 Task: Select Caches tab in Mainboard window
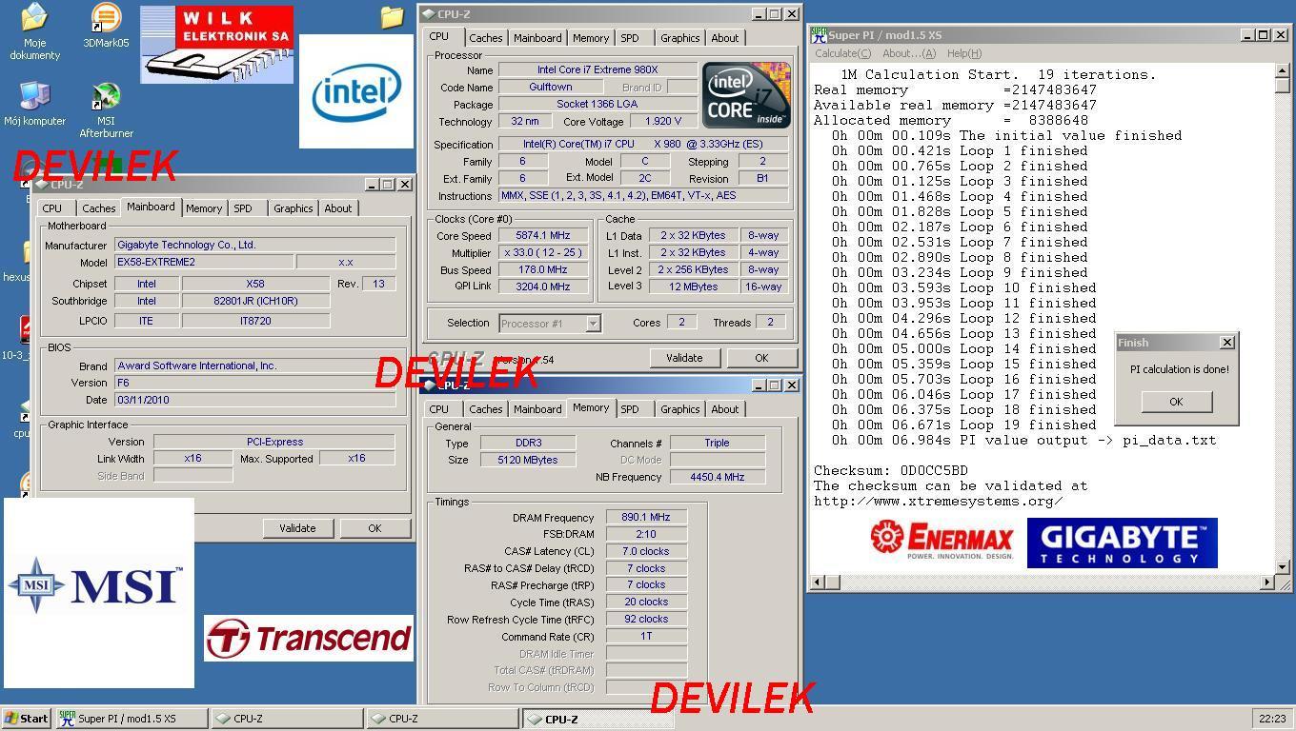98,208
